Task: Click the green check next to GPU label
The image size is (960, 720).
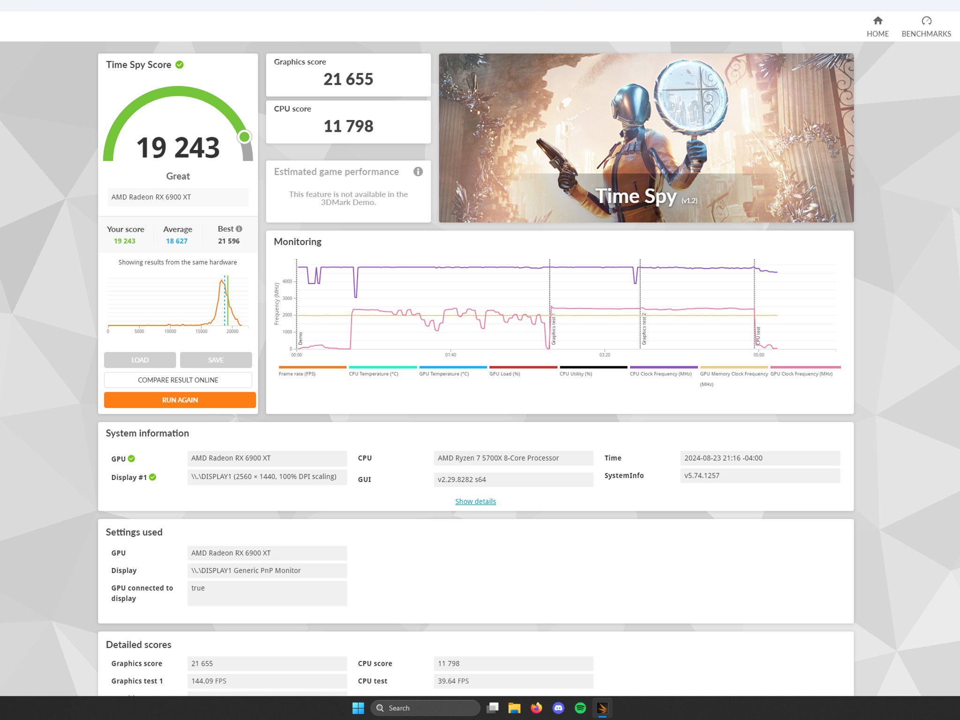Action: click(x=131, y=458)
